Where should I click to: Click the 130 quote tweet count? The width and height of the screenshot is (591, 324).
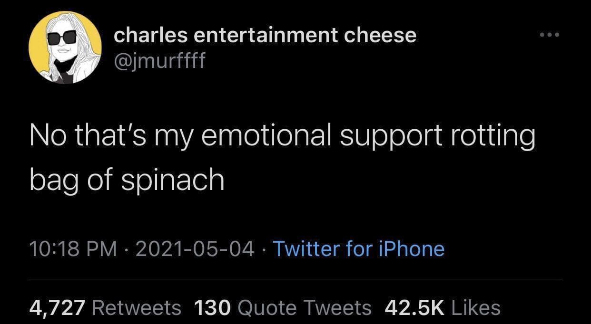(212, 307)
